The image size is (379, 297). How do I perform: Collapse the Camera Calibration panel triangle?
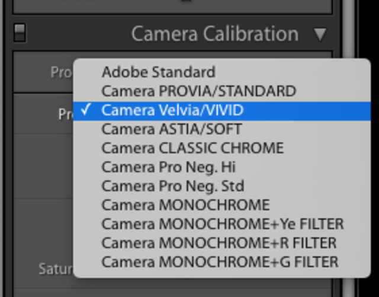pyautogui.click(x=320, y=34)
